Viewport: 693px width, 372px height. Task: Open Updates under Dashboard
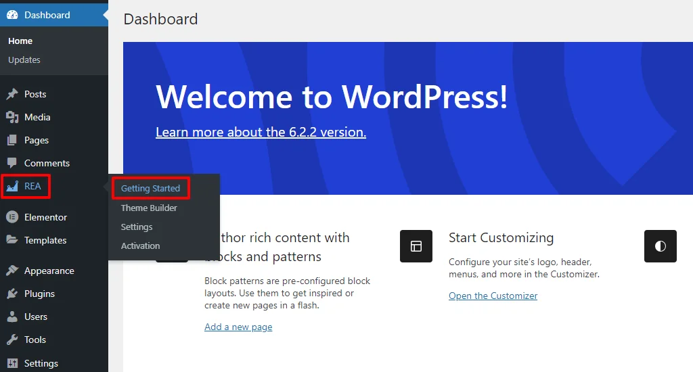pos(24,60)
